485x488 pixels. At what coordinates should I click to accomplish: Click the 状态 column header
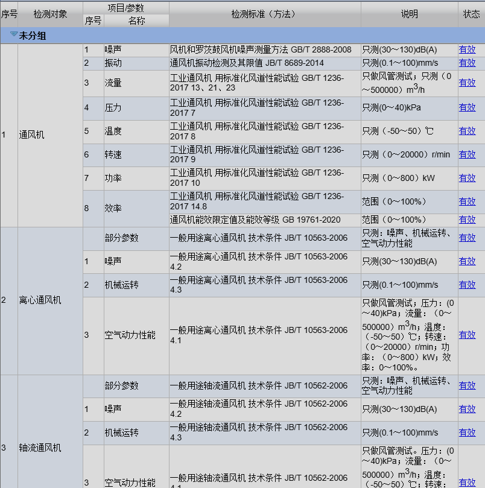[471, 14]
